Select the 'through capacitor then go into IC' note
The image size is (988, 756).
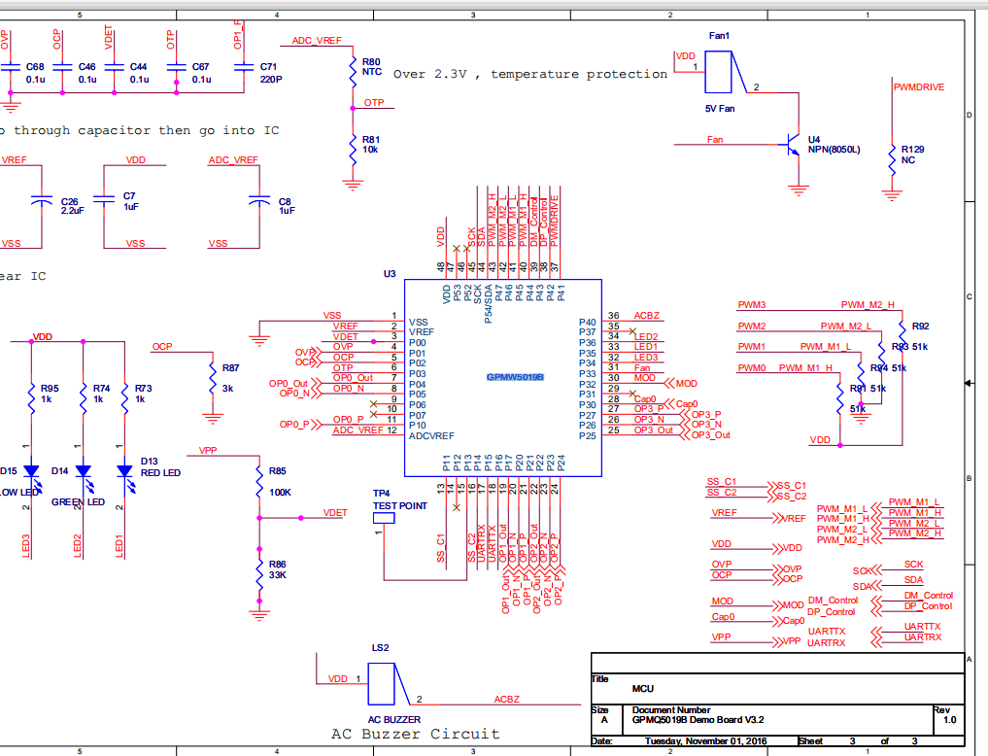tap(146, 130)
